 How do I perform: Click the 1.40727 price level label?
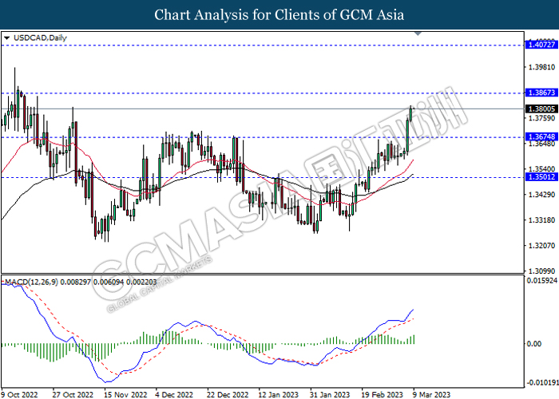(541, 45)
